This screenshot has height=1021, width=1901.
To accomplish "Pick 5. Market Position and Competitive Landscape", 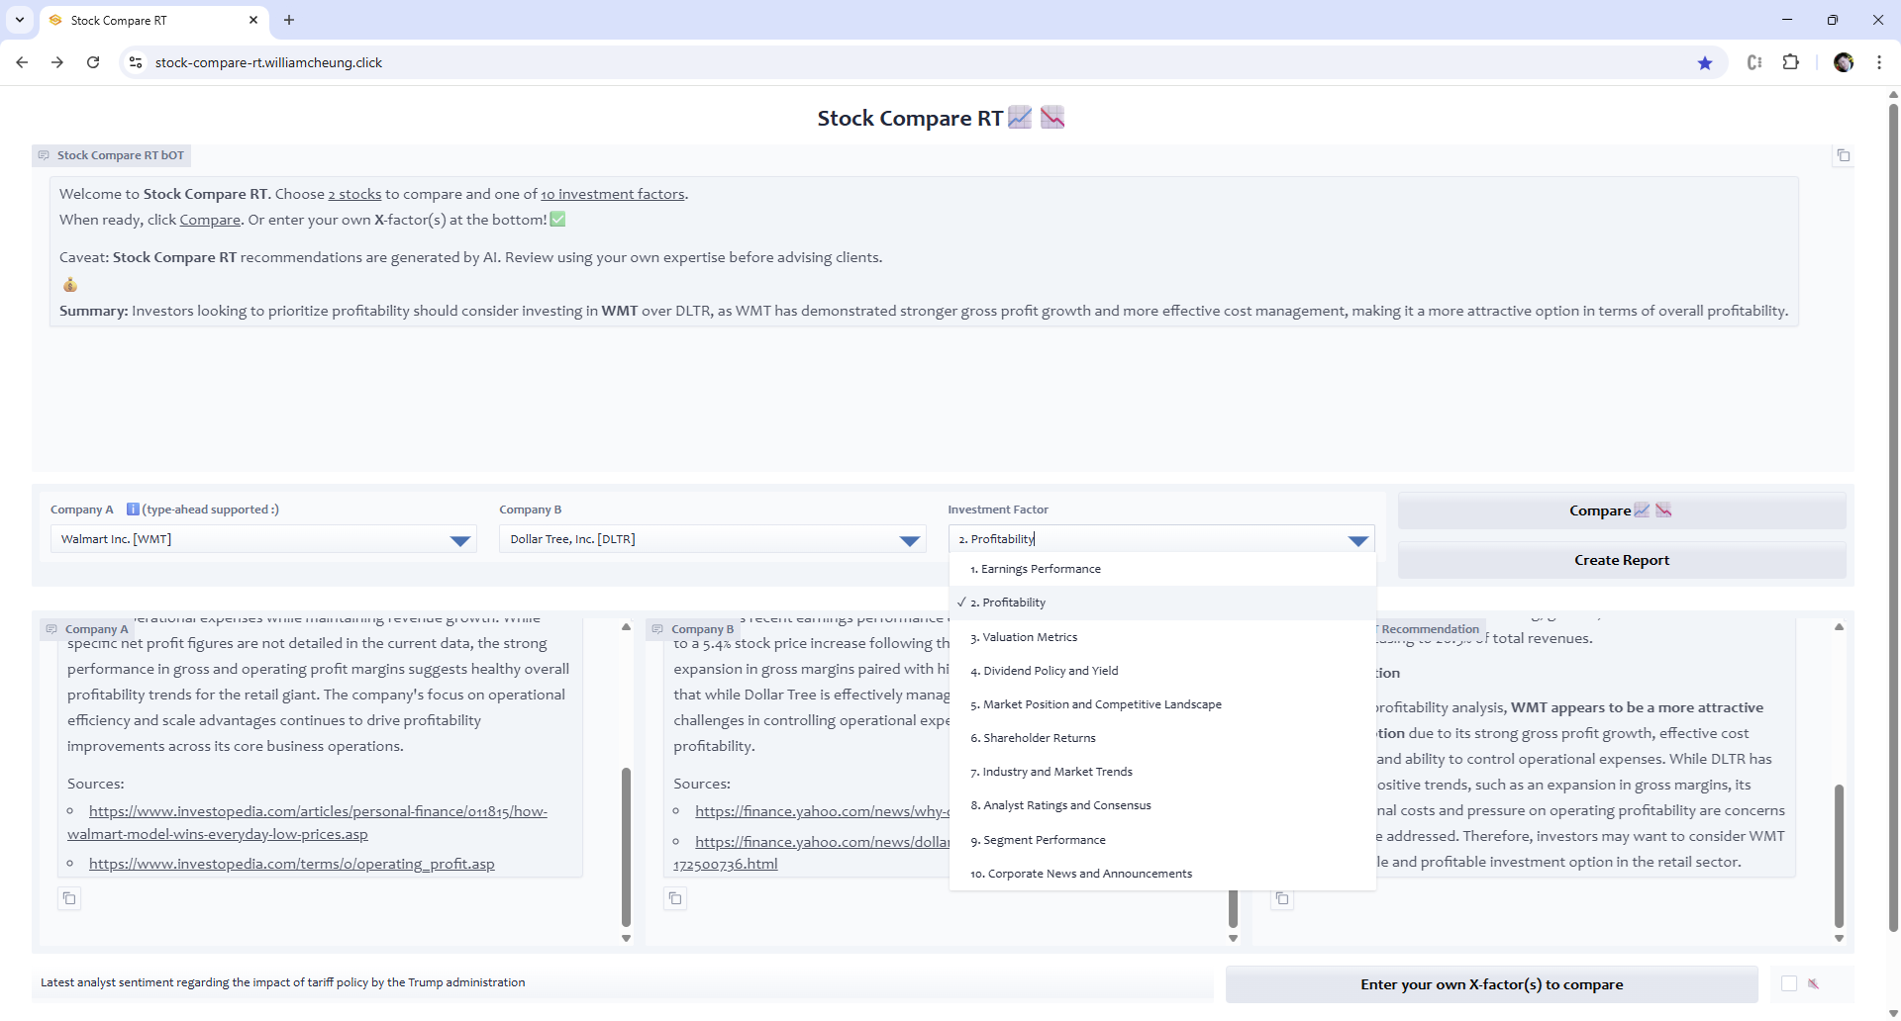I will point(1162,704).
